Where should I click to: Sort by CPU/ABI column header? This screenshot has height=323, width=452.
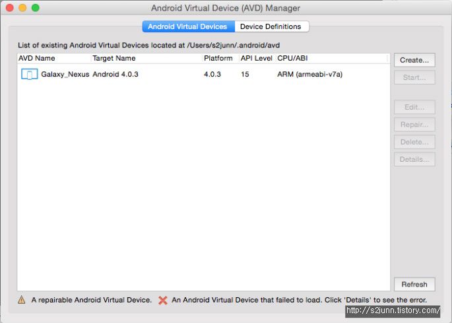pyautogui.click(x=331, y=58)
